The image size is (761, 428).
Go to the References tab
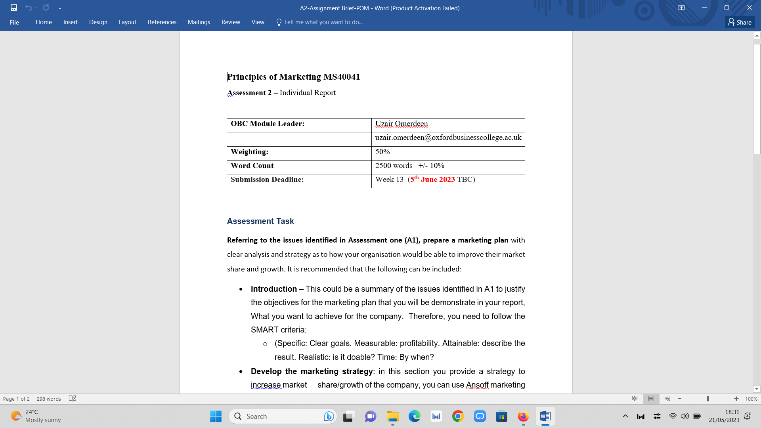pos(162,22)
